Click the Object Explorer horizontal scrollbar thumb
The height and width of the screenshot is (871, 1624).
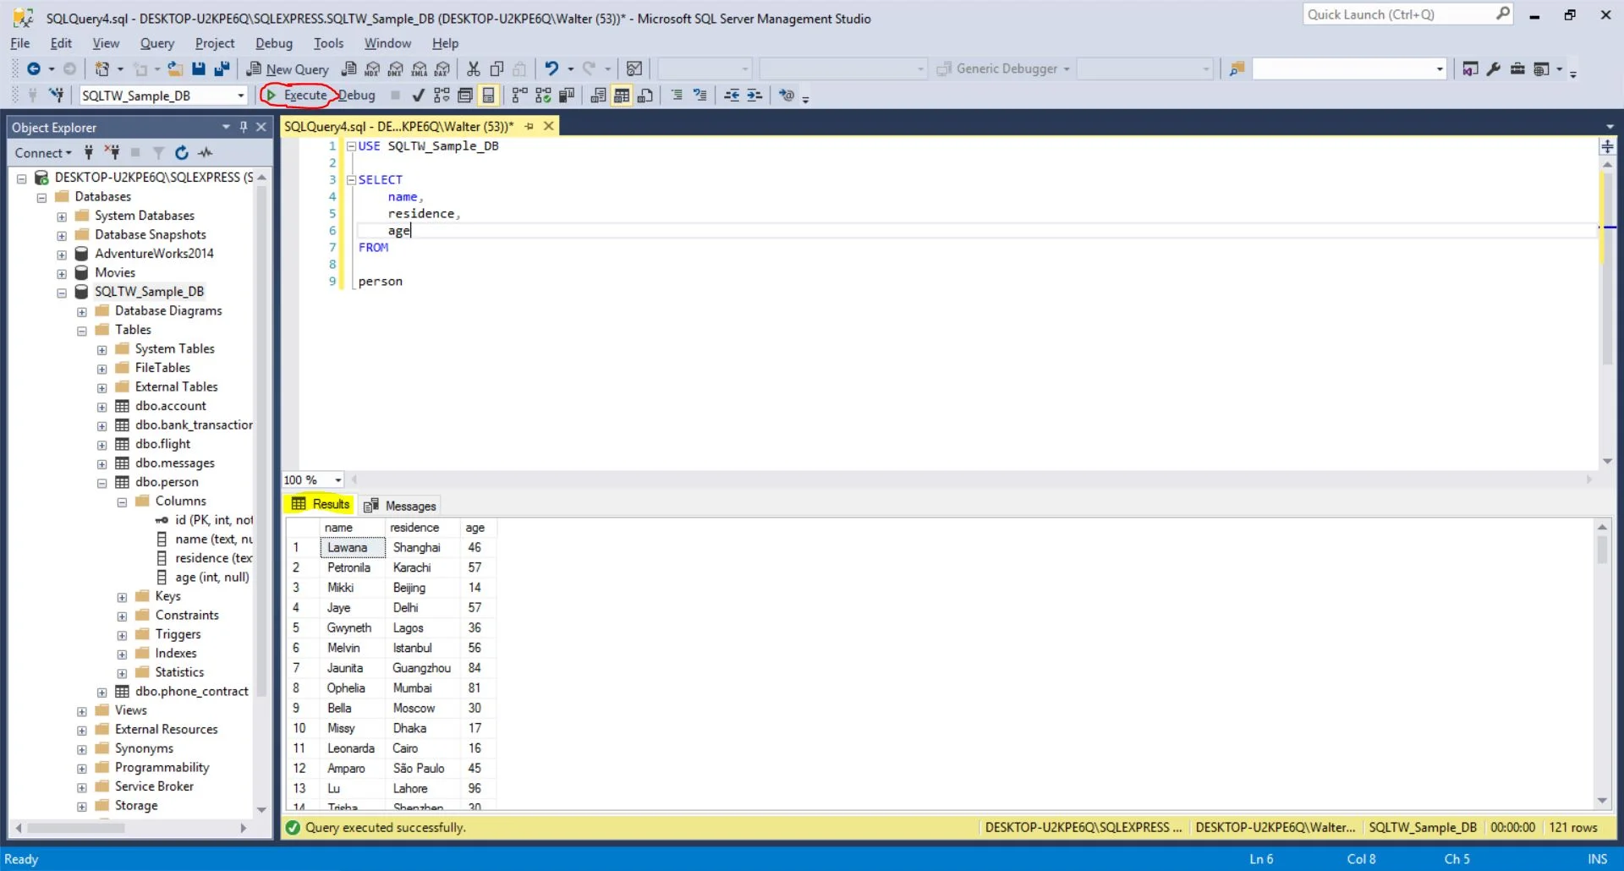point(76,828)
